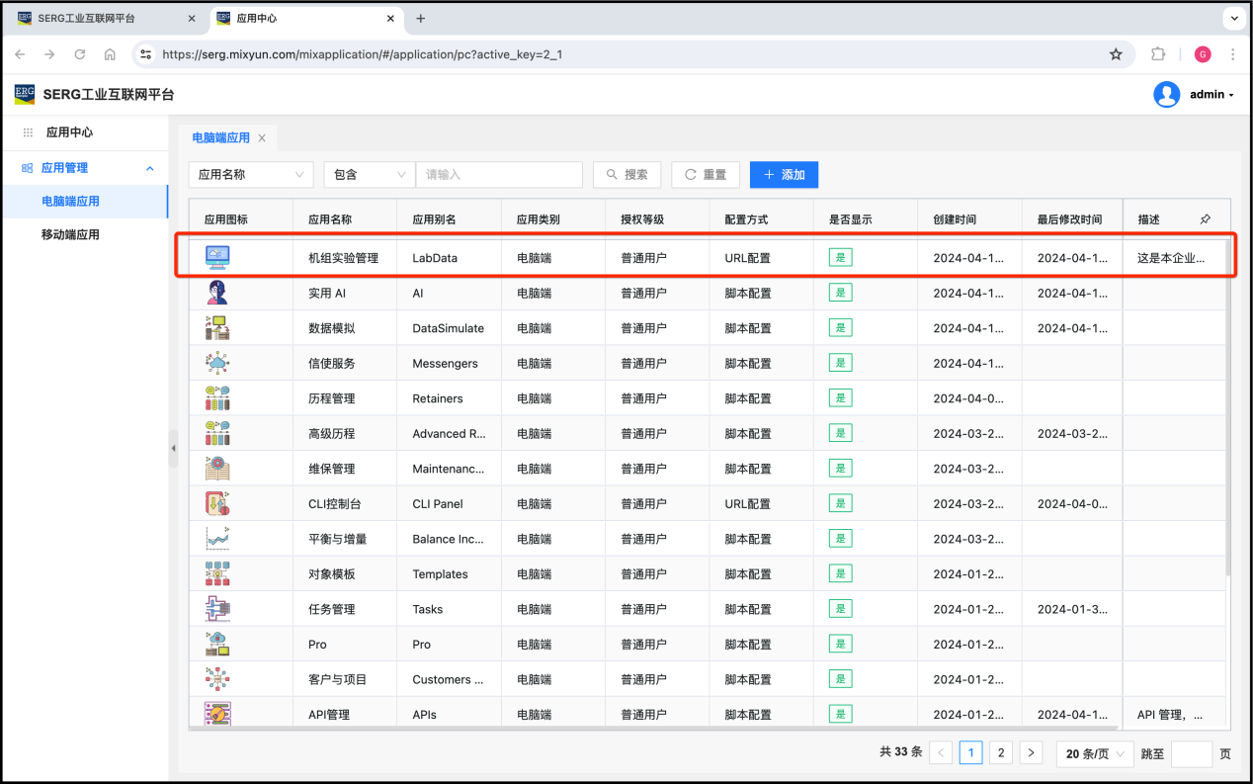The width and height of the screenshot is (1253, 784).
Task: Click the 实用 AI app icon
Action: point(217,293)
